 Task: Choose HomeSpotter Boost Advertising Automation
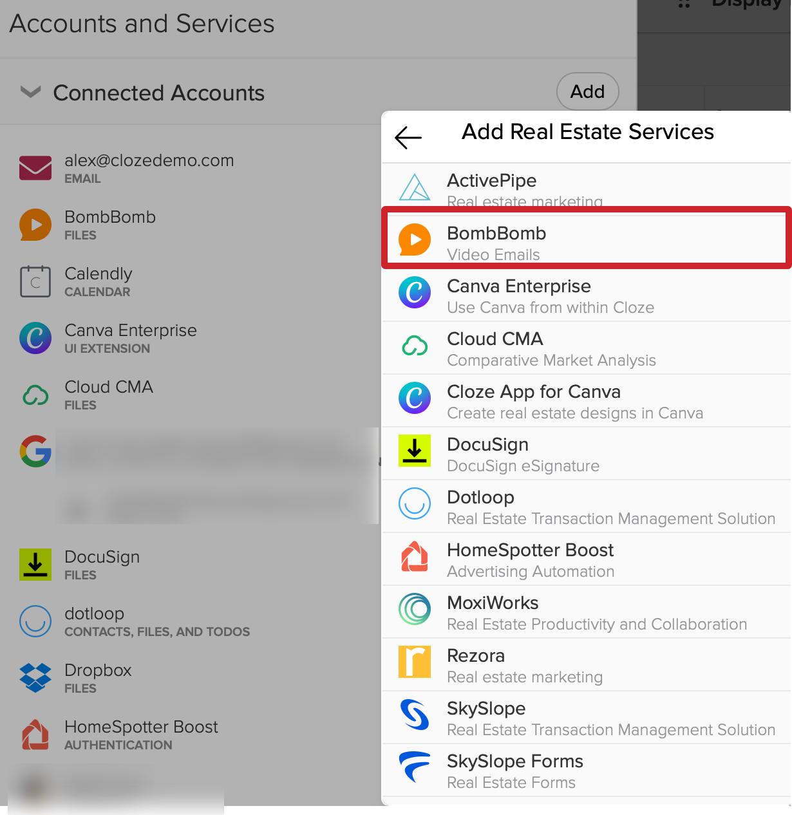coord(586,559)
